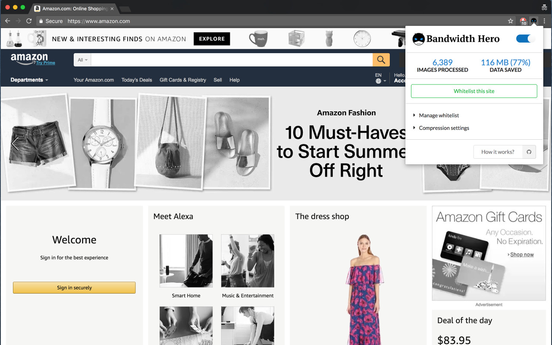Click the Amazon search magnifier button
Screen dimensions: 552x345
pos(381,60)
